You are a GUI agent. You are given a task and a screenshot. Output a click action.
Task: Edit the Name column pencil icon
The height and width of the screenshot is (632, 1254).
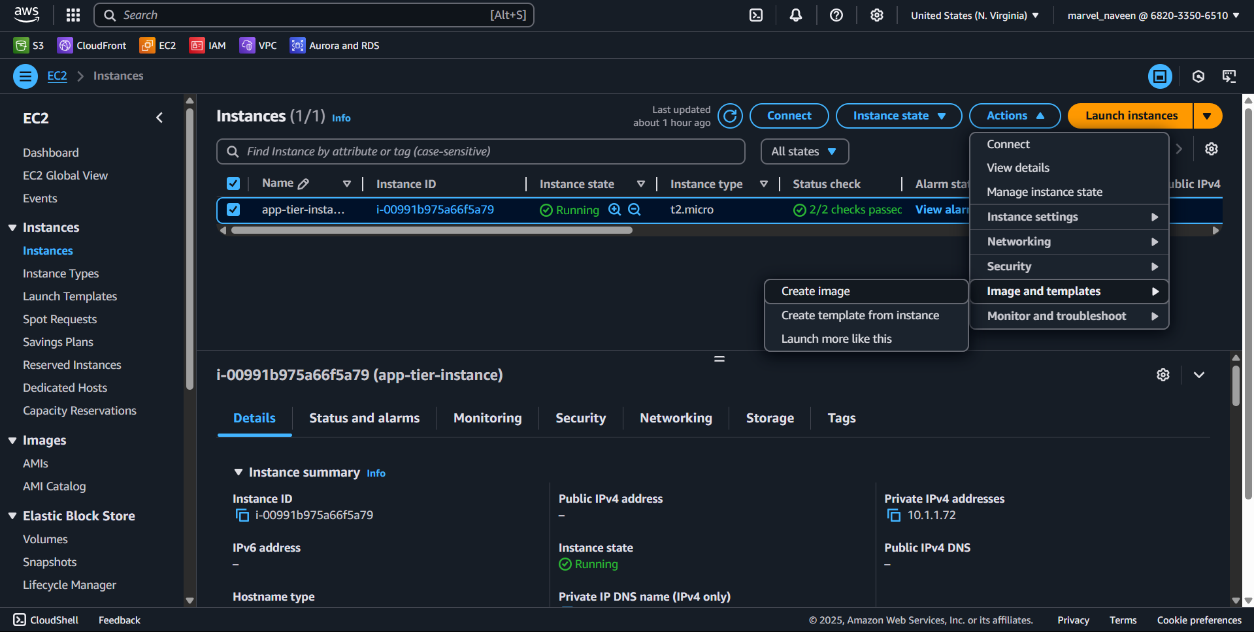tap(303, 184)
